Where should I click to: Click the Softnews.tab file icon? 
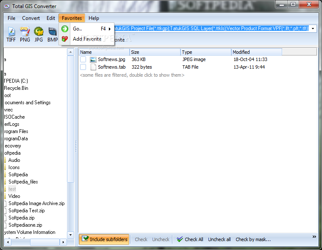coord(93,67)
